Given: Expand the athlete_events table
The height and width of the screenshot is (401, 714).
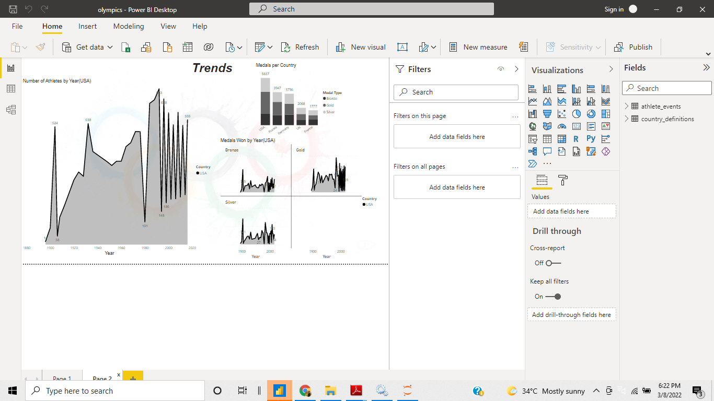Looking at the screenshot, I should pos(627,106).
